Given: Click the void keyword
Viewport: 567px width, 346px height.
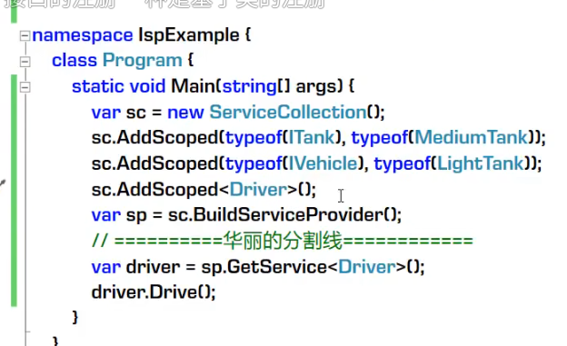Looking at the screenshot, I should pyautogui.click(x=147, y=87).
